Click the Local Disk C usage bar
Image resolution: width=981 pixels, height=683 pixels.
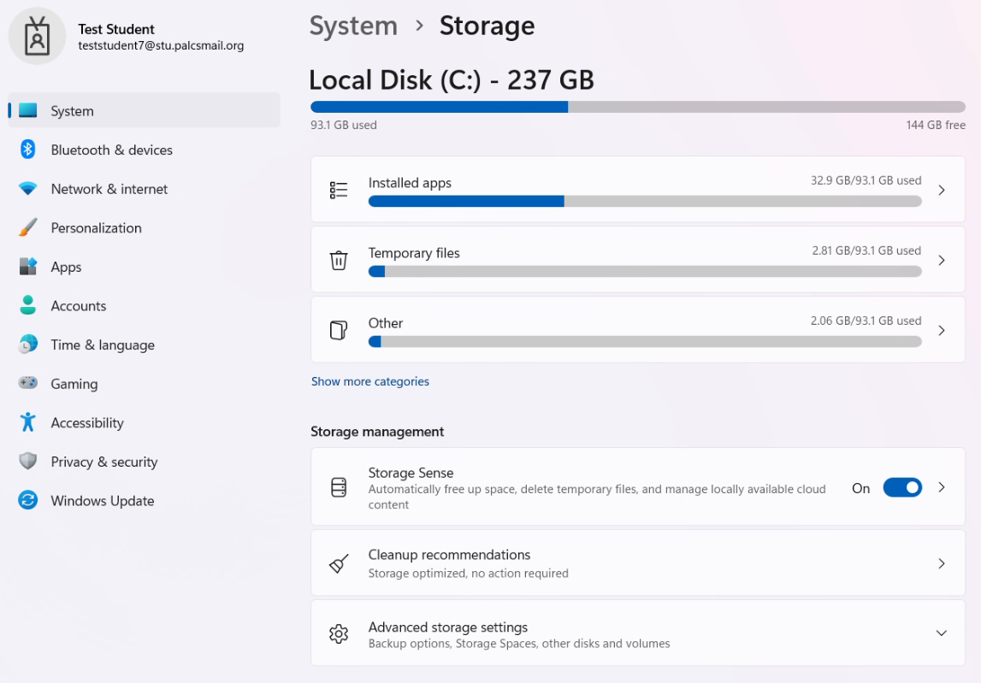[x=637, y=107]
